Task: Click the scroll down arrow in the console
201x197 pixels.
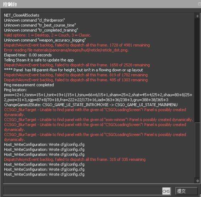Action: point(197,181)
